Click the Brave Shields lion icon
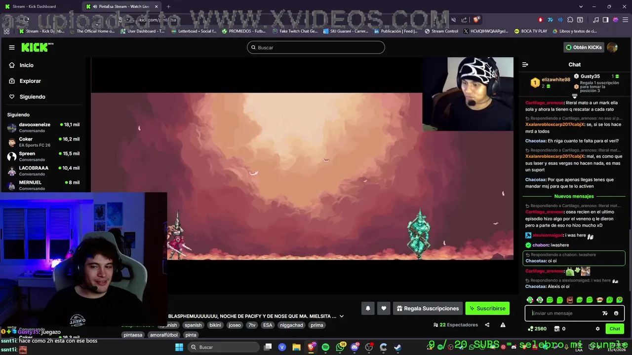The width and height of the screenshot is (632, 355). [476, 20]
